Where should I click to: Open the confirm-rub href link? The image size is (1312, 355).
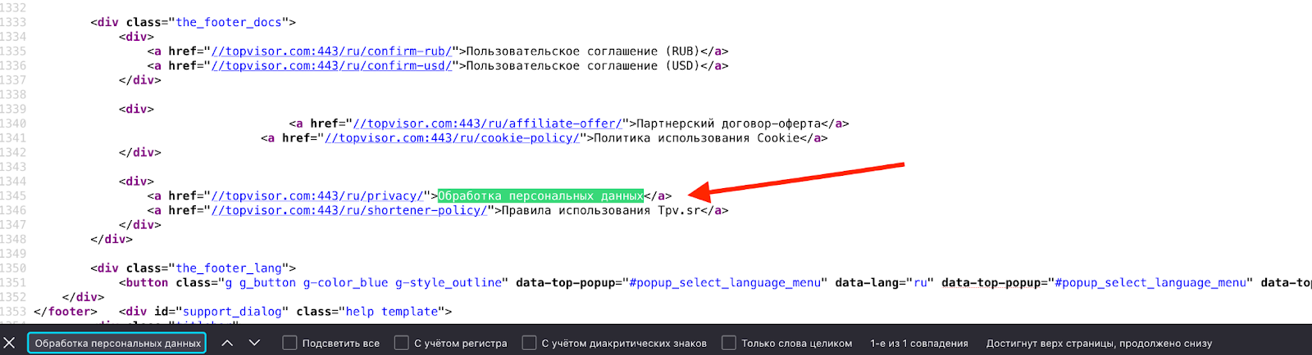(x=331, y=52)
